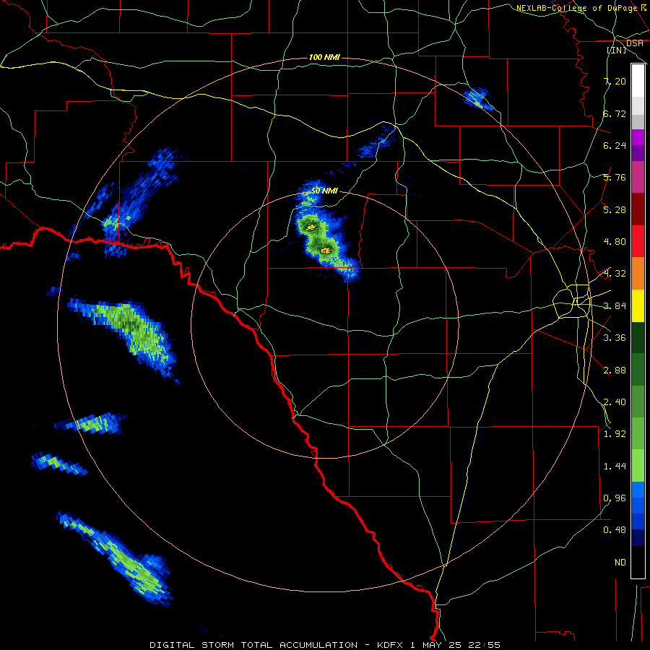This screenshot has width=650, height=650.
Task: Click the 6.24 legend value
Action: [615, 145]
